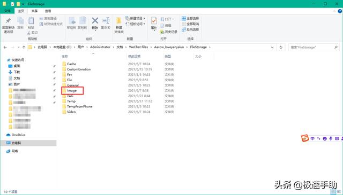Click the Sogou input S logo
Screen dimensions: 343x195
305,138
